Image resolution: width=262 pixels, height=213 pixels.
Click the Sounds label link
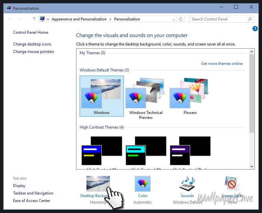187,196
